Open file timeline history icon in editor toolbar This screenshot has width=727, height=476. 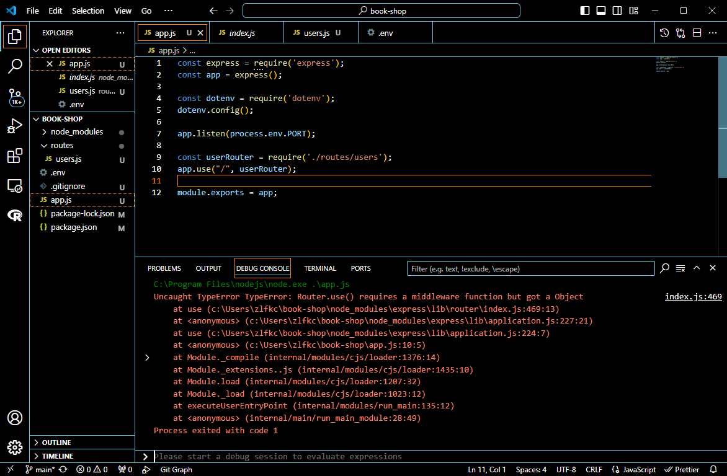[664, 33]
